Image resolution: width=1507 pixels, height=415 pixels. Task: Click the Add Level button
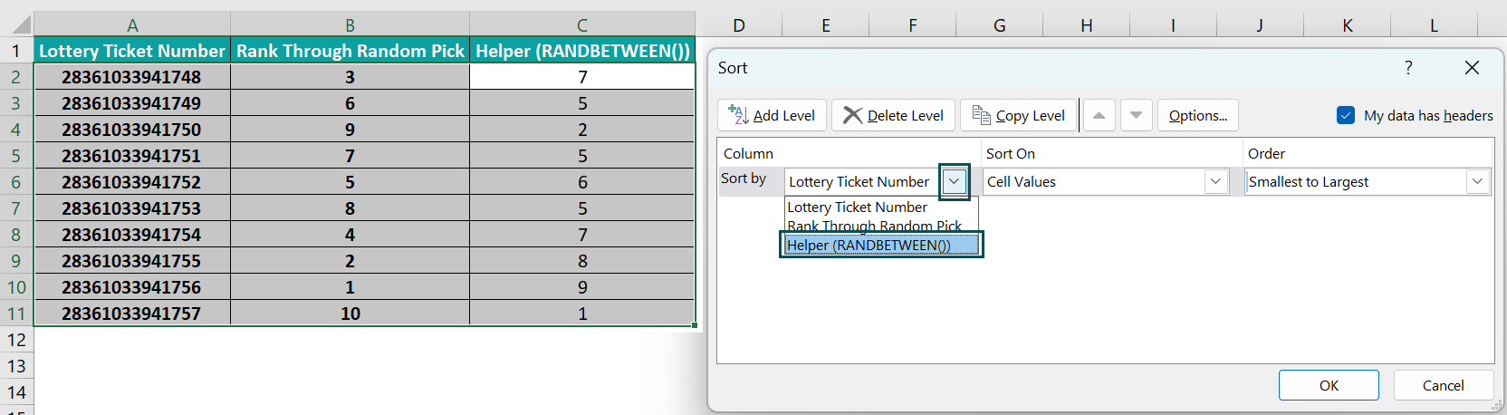[773, 115]
